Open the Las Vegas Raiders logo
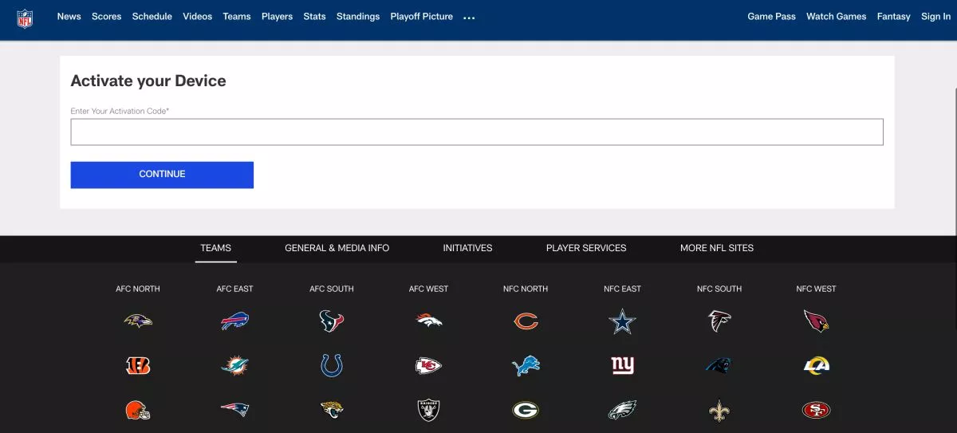This screenshot has width=957, height=433. point(429,411)
